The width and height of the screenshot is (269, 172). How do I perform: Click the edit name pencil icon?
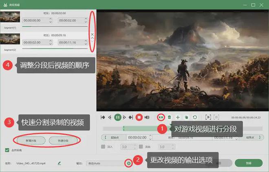pyautogui.click(x=60, y=163)
